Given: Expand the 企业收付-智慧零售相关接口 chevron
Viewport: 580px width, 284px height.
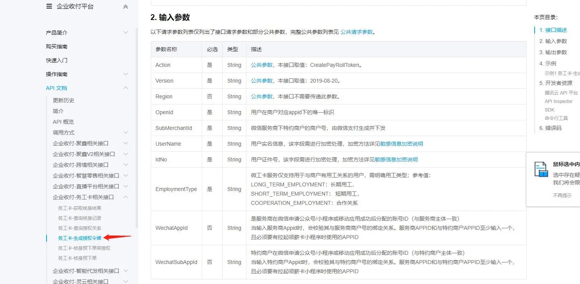Looking at the screenshot, I should pyautogui.click(x=126, y=176).
